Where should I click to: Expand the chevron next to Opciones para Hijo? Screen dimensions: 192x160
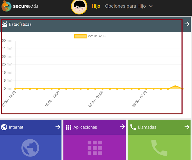click(x=151, y=6)
